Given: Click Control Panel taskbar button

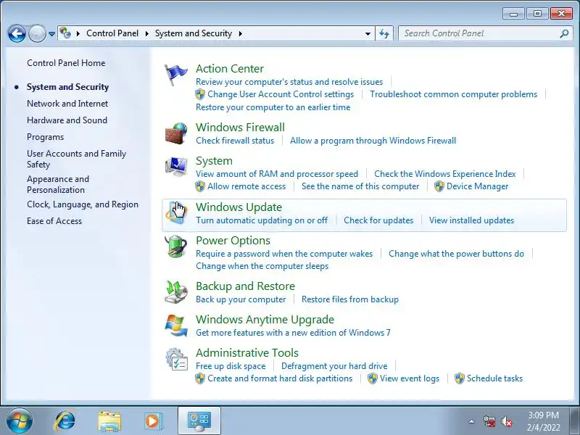Looking at the screenshot, I should [x=199, y=420].
